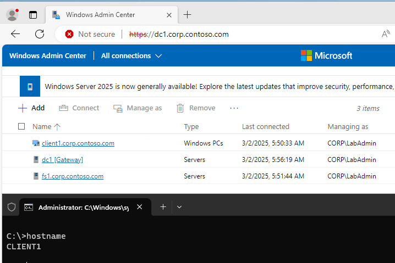Open the dc1 [Gateway] link
The width and height of the screenshot is (395, 263).
(x=62, y=160)
